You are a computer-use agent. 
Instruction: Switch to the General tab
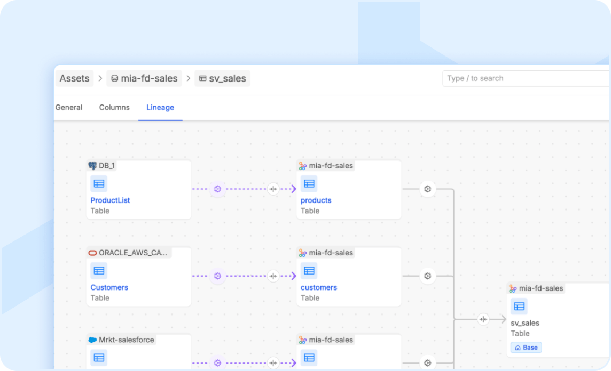(68, 107)
